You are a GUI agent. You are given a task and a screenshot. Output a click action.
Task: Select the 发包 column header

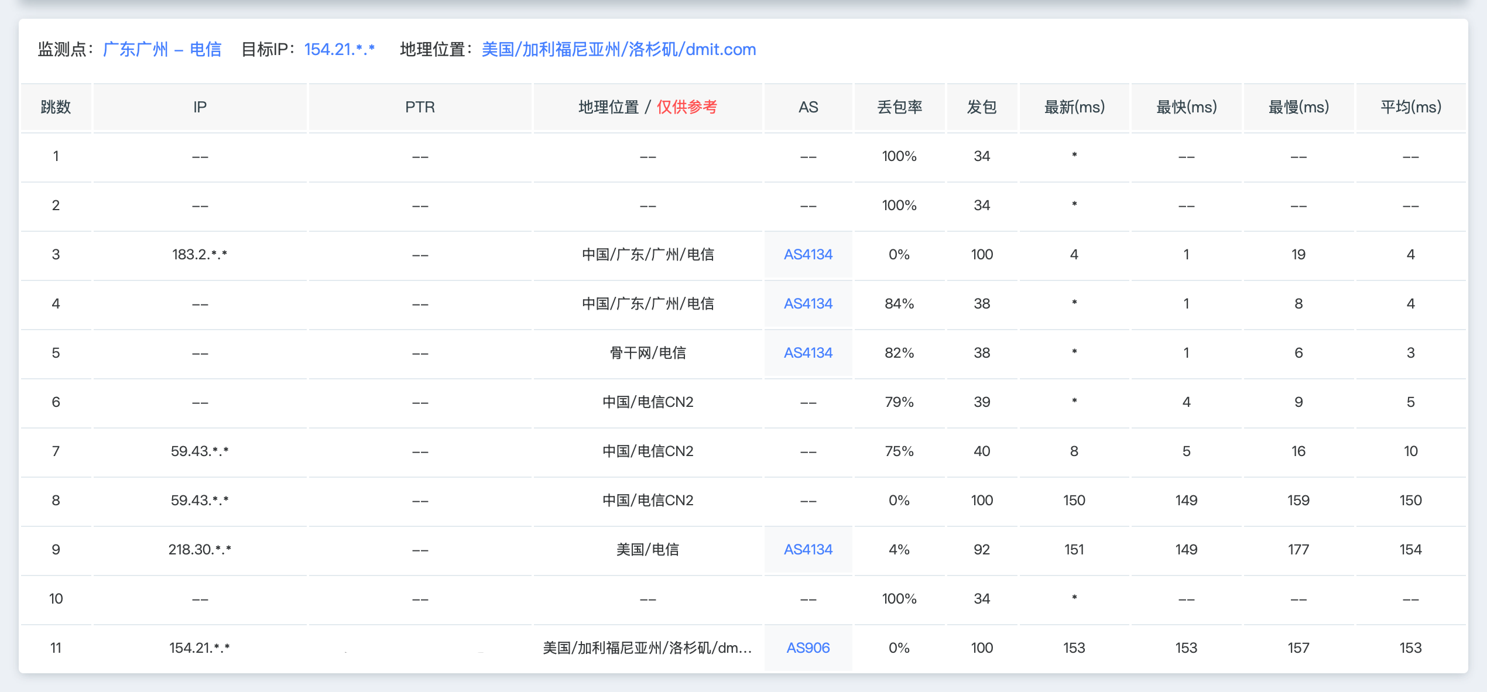point(981,107)
